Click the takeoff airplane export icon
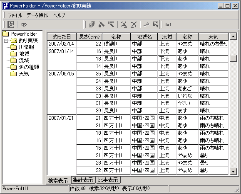The height and width of the screenshot is (194, 241). pos(134,24)
